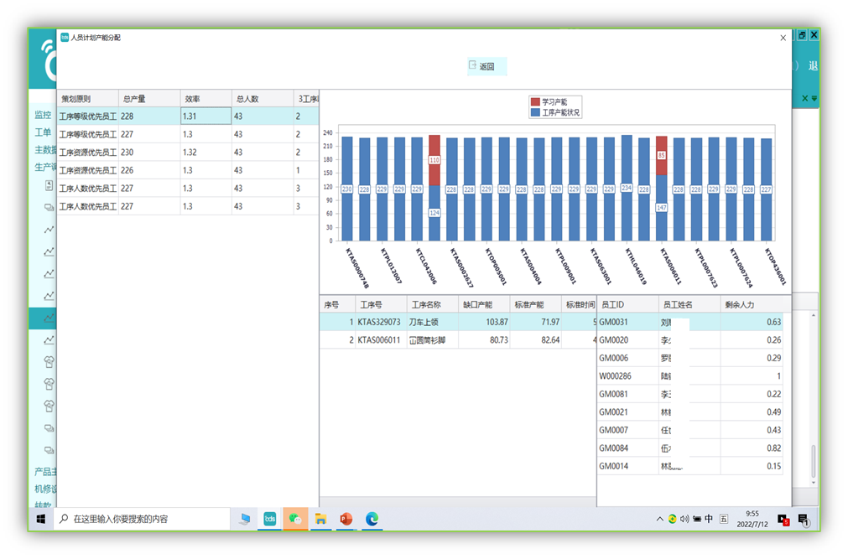Click the 返回 (return) button

[x=486, y=66]
